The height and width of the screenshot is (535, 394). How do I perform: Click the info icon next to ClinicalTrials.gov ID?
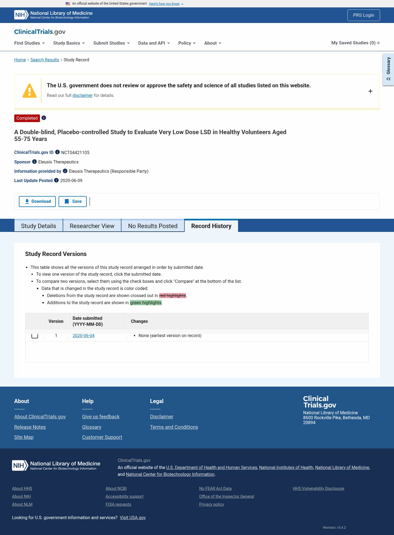click(57, 152)
